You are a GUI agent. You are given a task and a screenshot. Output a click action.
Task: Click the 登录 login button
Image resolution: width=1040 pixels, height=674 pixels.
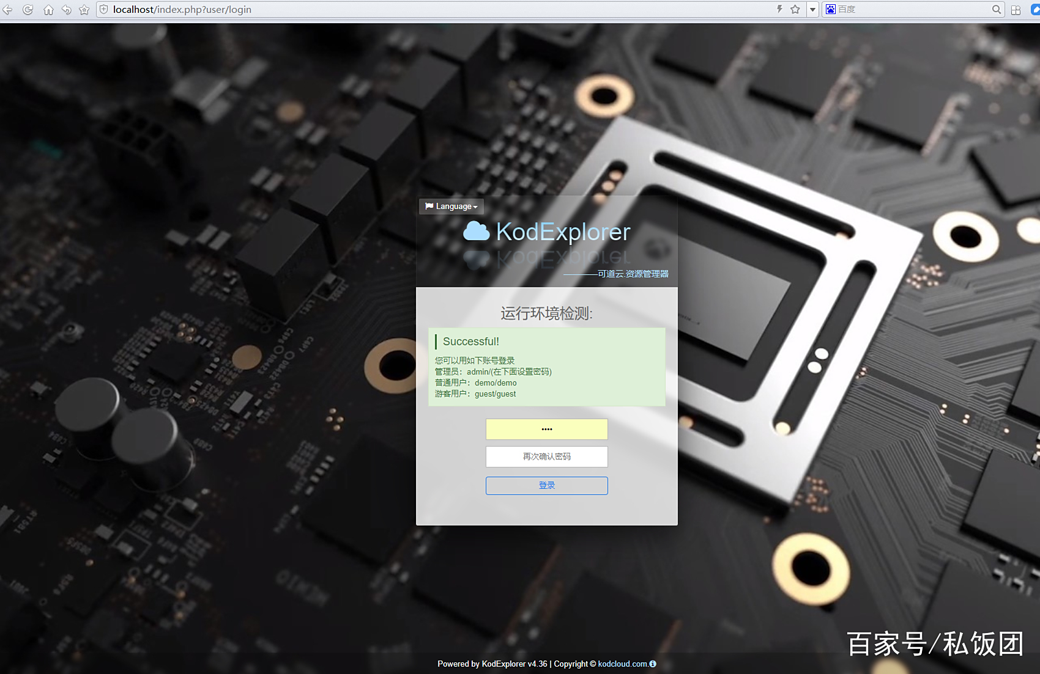click(x=546, y=486)
